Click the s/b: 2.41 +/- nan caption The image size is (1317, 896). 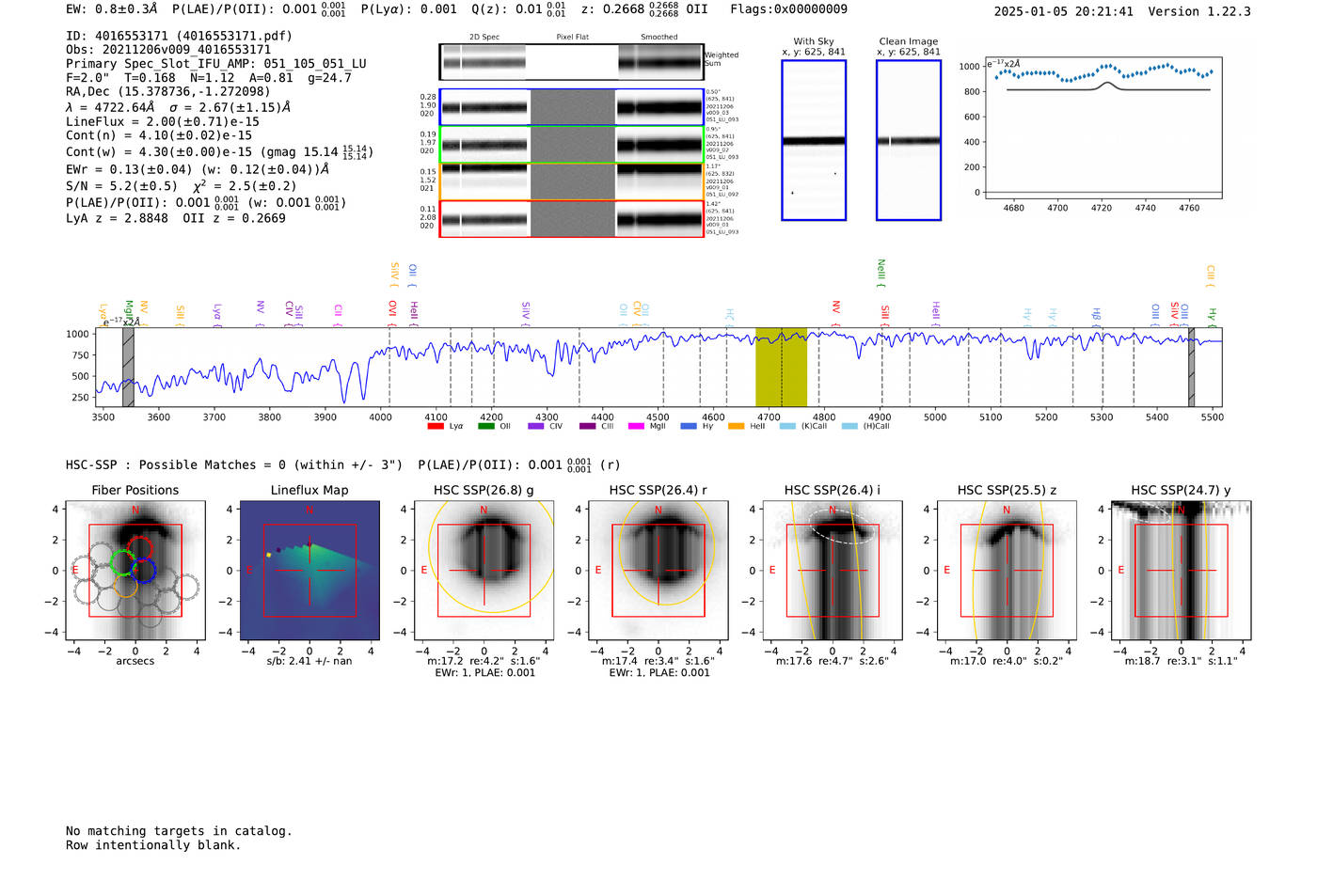pos(309,661)
